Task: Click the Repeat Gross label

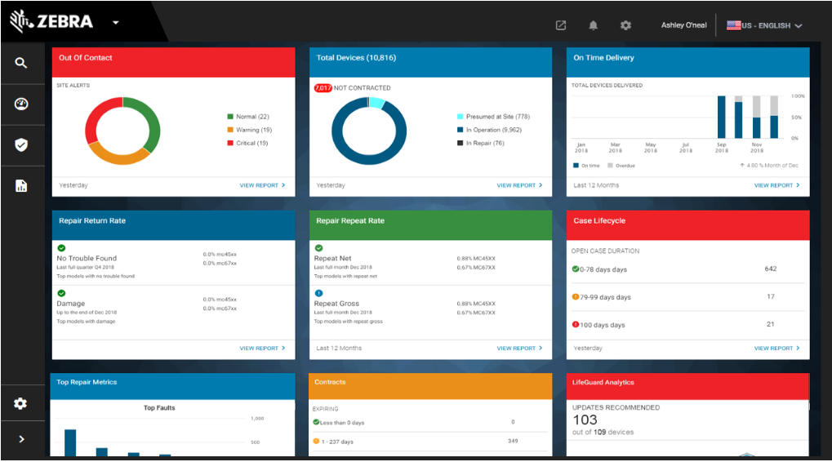Action: 336,304
